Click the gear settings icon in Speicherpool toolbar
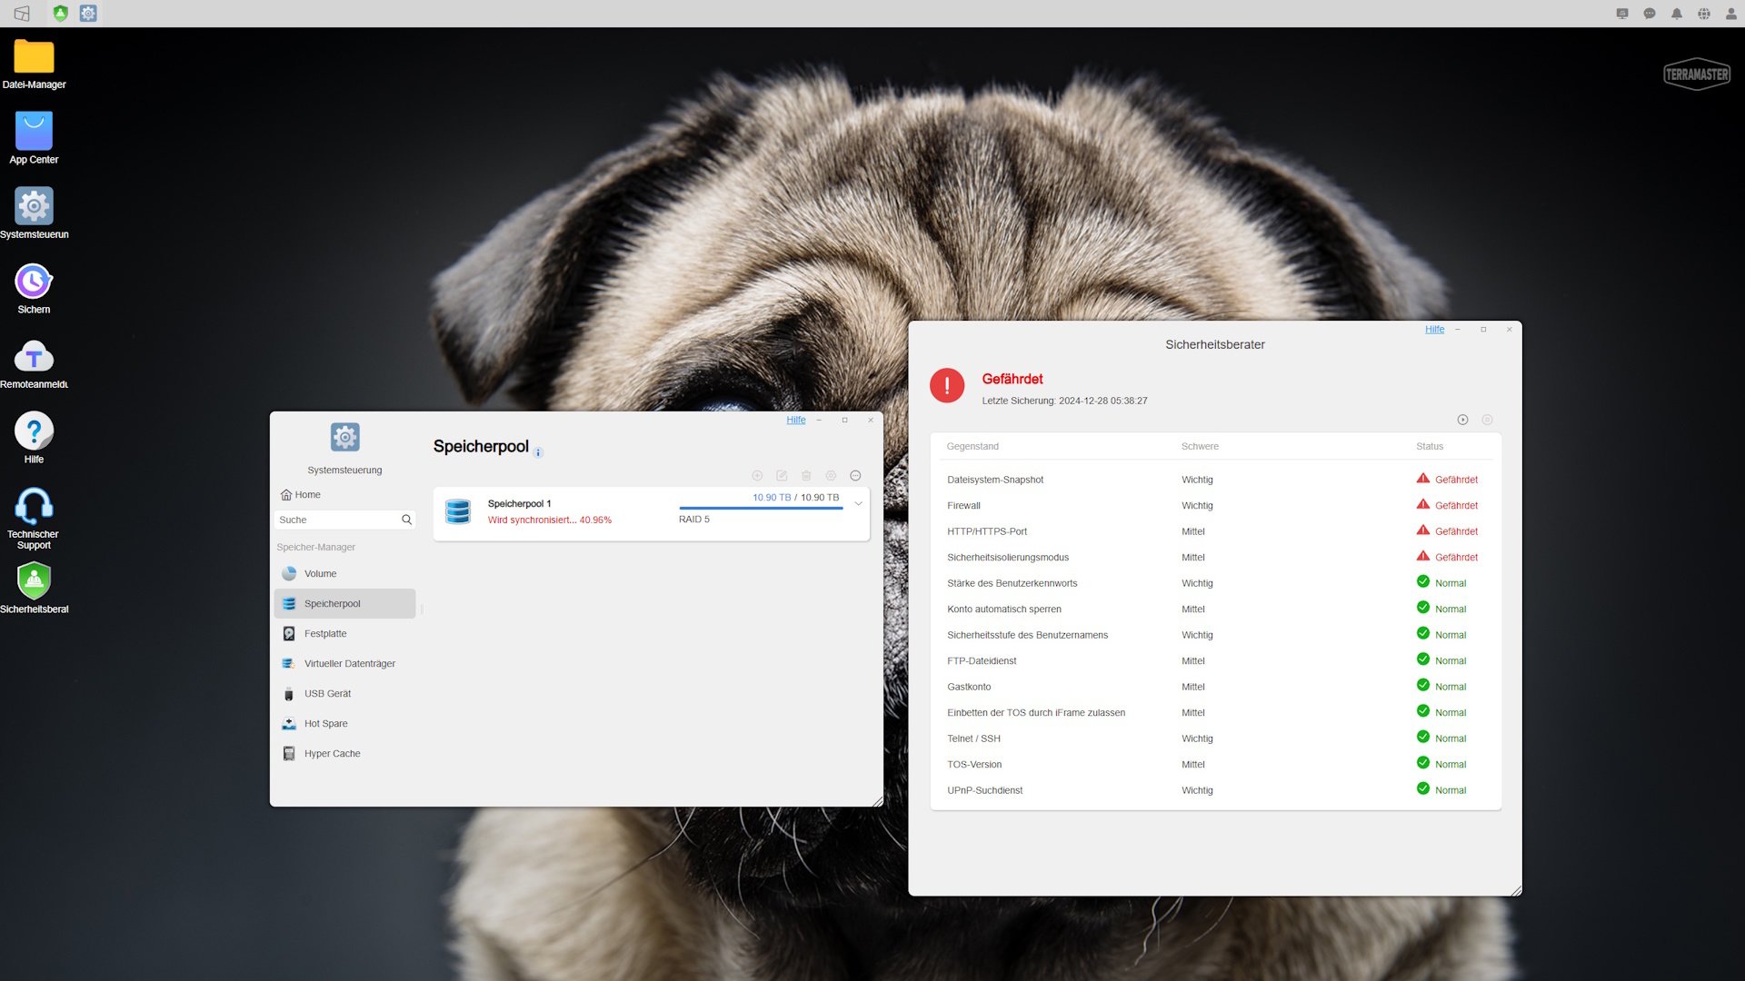The height and width of the screenshot is (981, 1745). click(831, 476)
